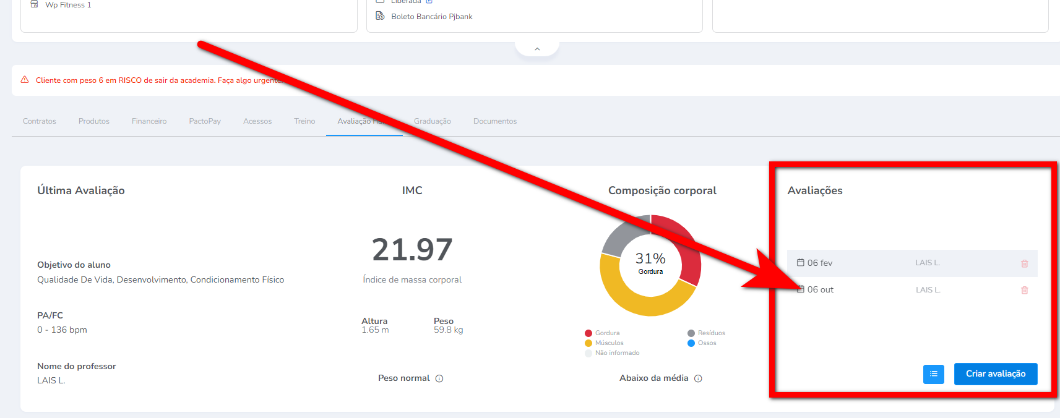Click the 31% Gordura donut chart center
This screenshot has width=1060, height=418.
[x=650, y=264]
